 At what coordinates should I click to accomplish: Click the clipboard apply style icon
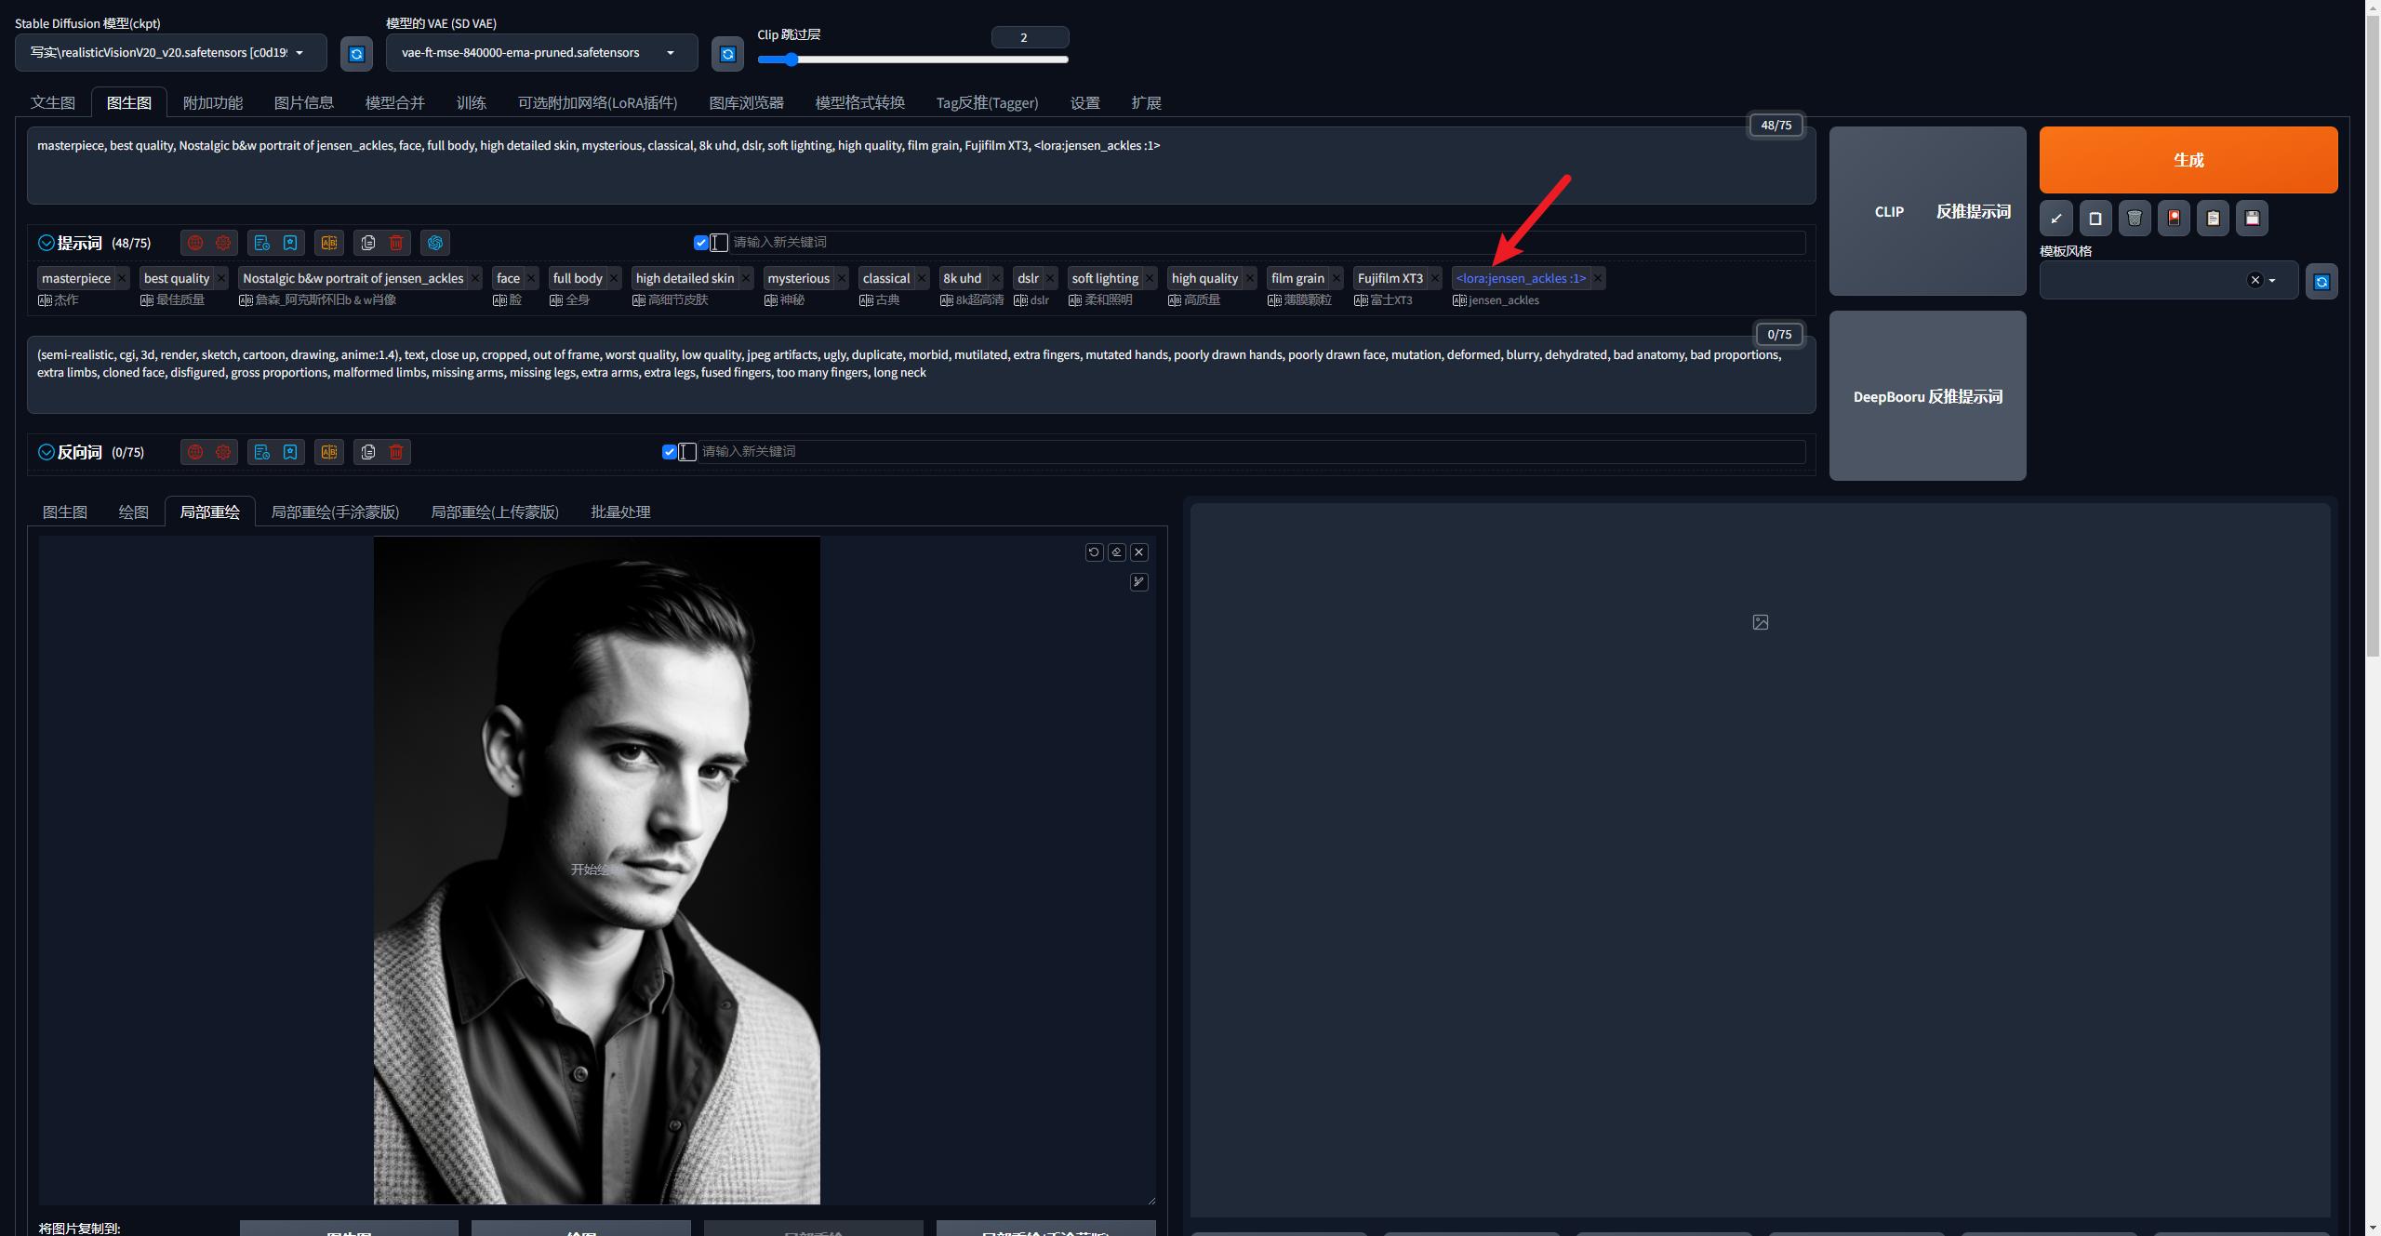[x=2213, y=219]
